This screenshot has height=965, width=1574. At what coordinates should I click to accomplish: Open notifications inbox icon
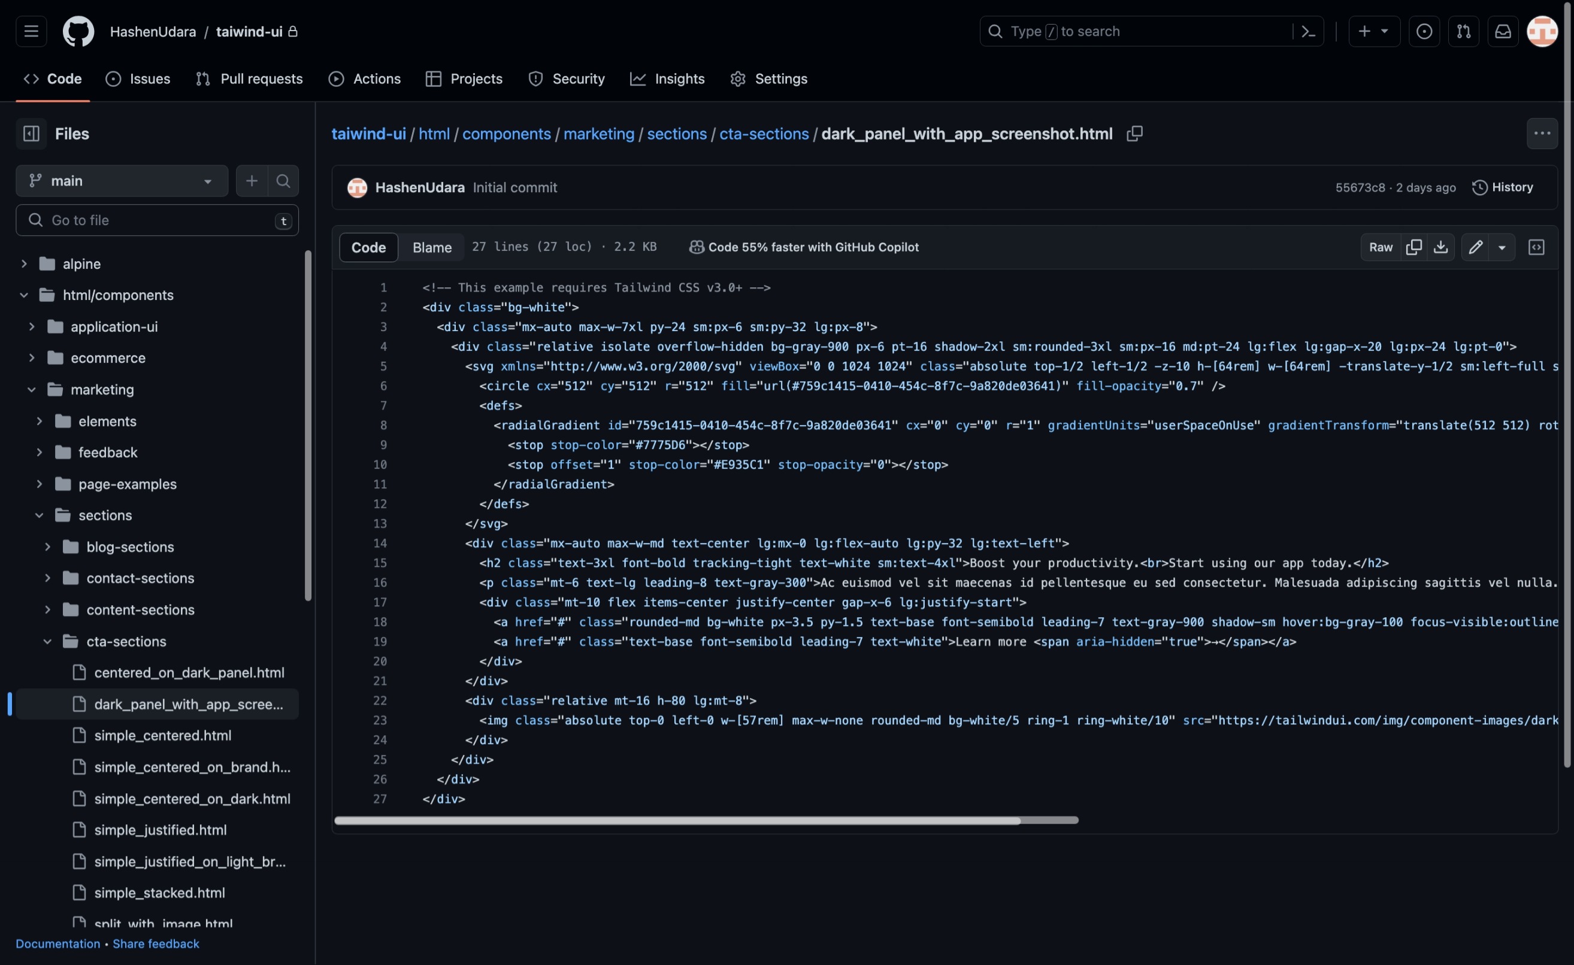point(1503,31)
